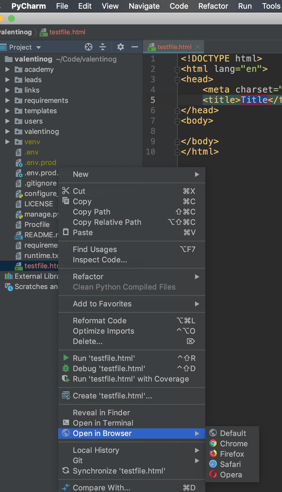Click the Create 'testfile.html' configuration icon
The height and width of the screenshot is (492, 282).
pyautogui.click(x=65, y=396)
